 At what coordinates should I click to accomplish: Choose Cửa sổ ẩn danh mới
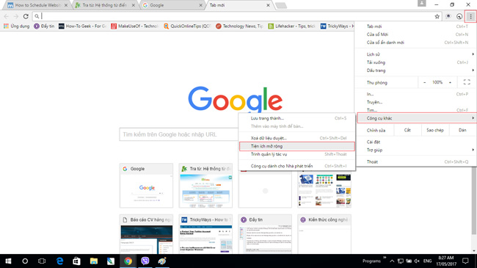(x=415, y=43)
